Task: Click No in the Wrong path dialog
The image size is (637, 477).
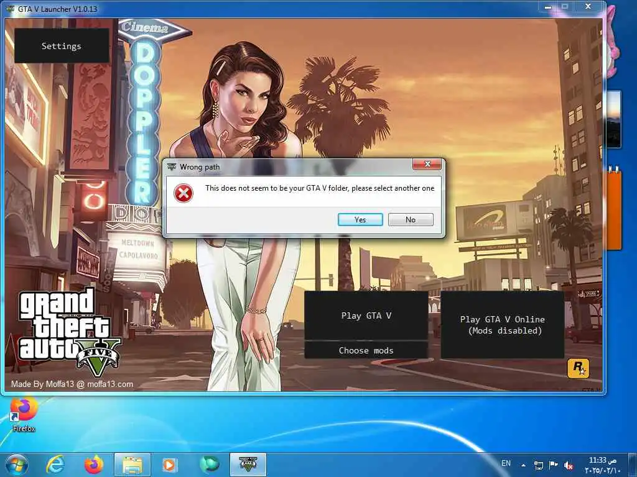Action: tap(411, 219)
